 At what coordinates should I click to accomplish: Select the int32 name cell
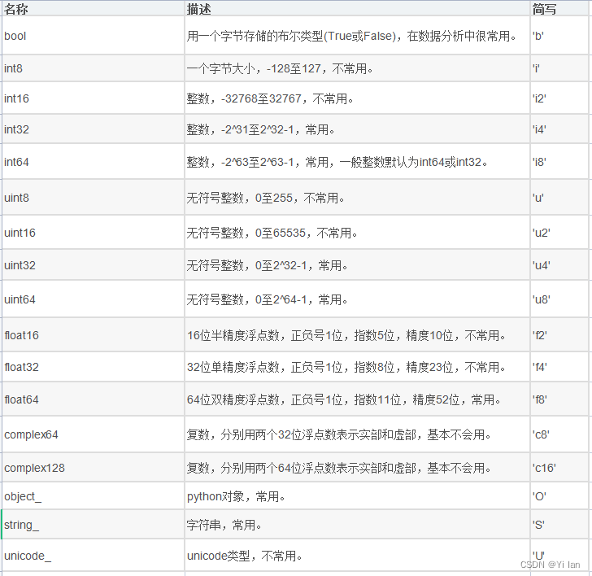coord(93,129)
